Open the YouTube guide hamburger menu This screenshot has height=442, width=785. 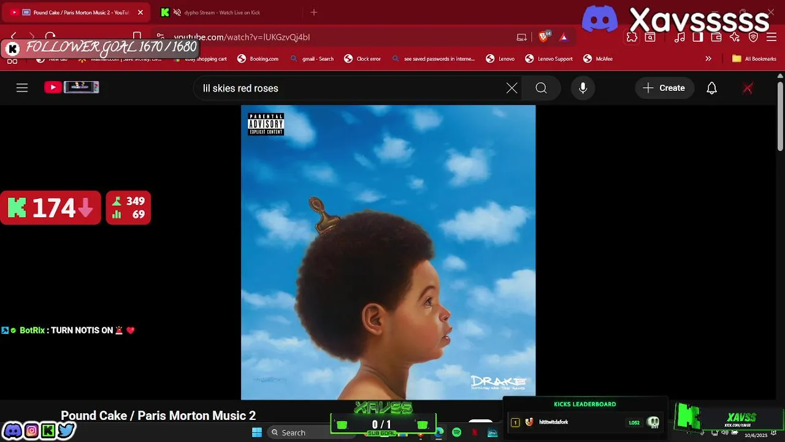(22, 88)
